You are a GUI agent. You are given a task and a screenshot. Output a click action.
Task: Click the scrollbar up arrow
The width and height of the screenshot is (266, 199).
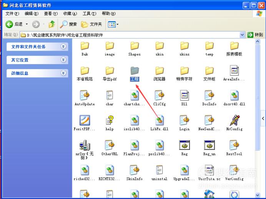click(258, 41)
